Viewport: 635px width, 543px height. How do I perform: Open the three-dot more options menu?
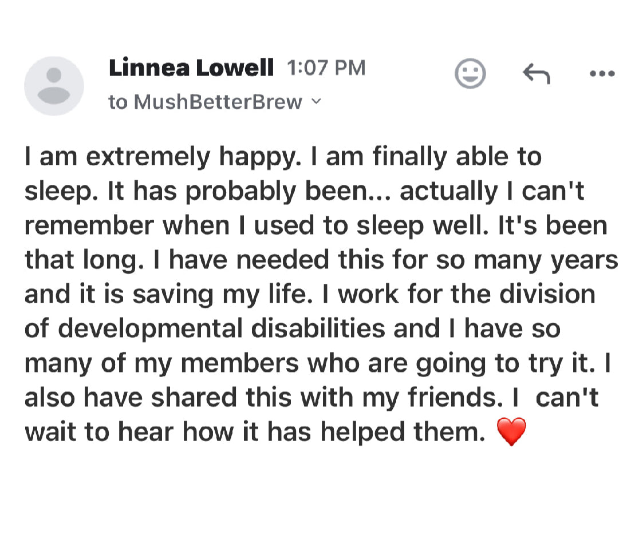click(602, 74)
